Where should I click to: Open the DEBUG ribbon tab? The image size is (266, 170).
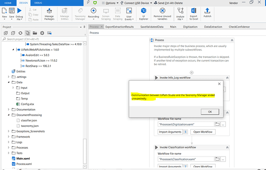click(38, 3)
